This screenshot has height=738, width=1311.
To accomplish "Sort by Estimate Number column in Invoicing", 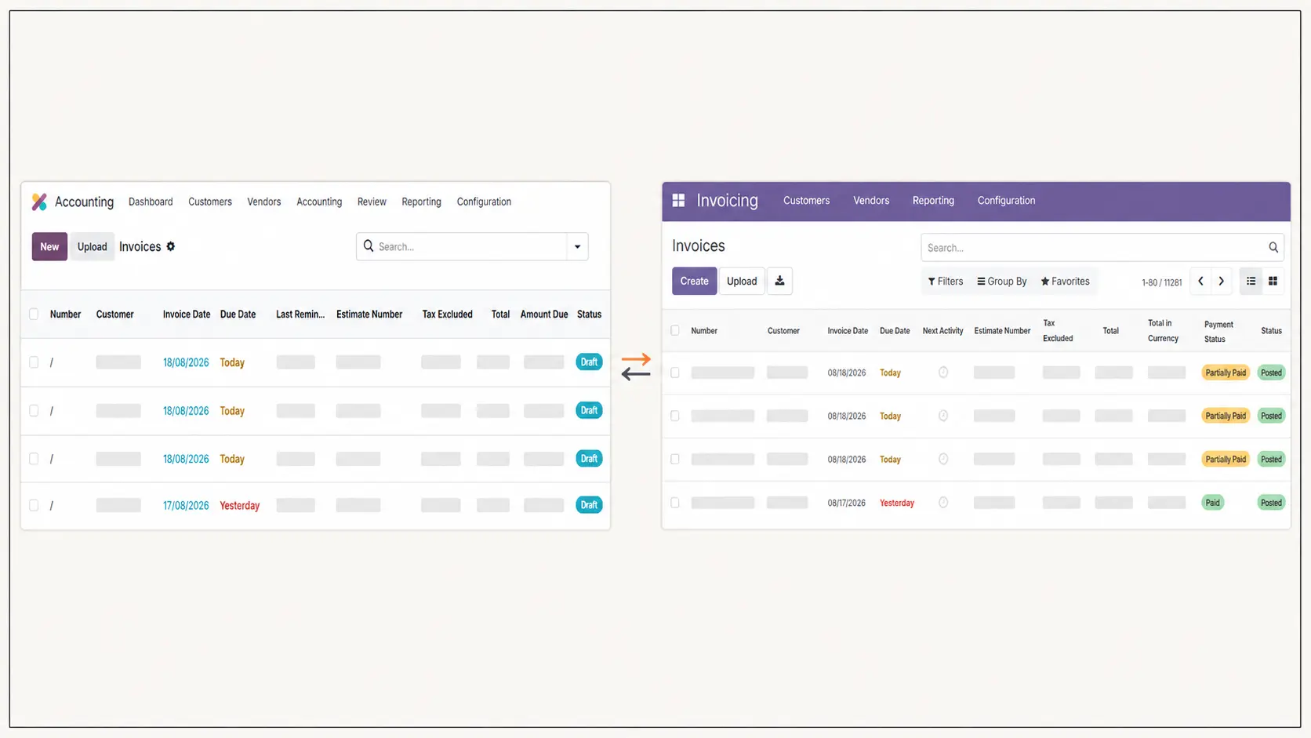I will point(1002,331).
